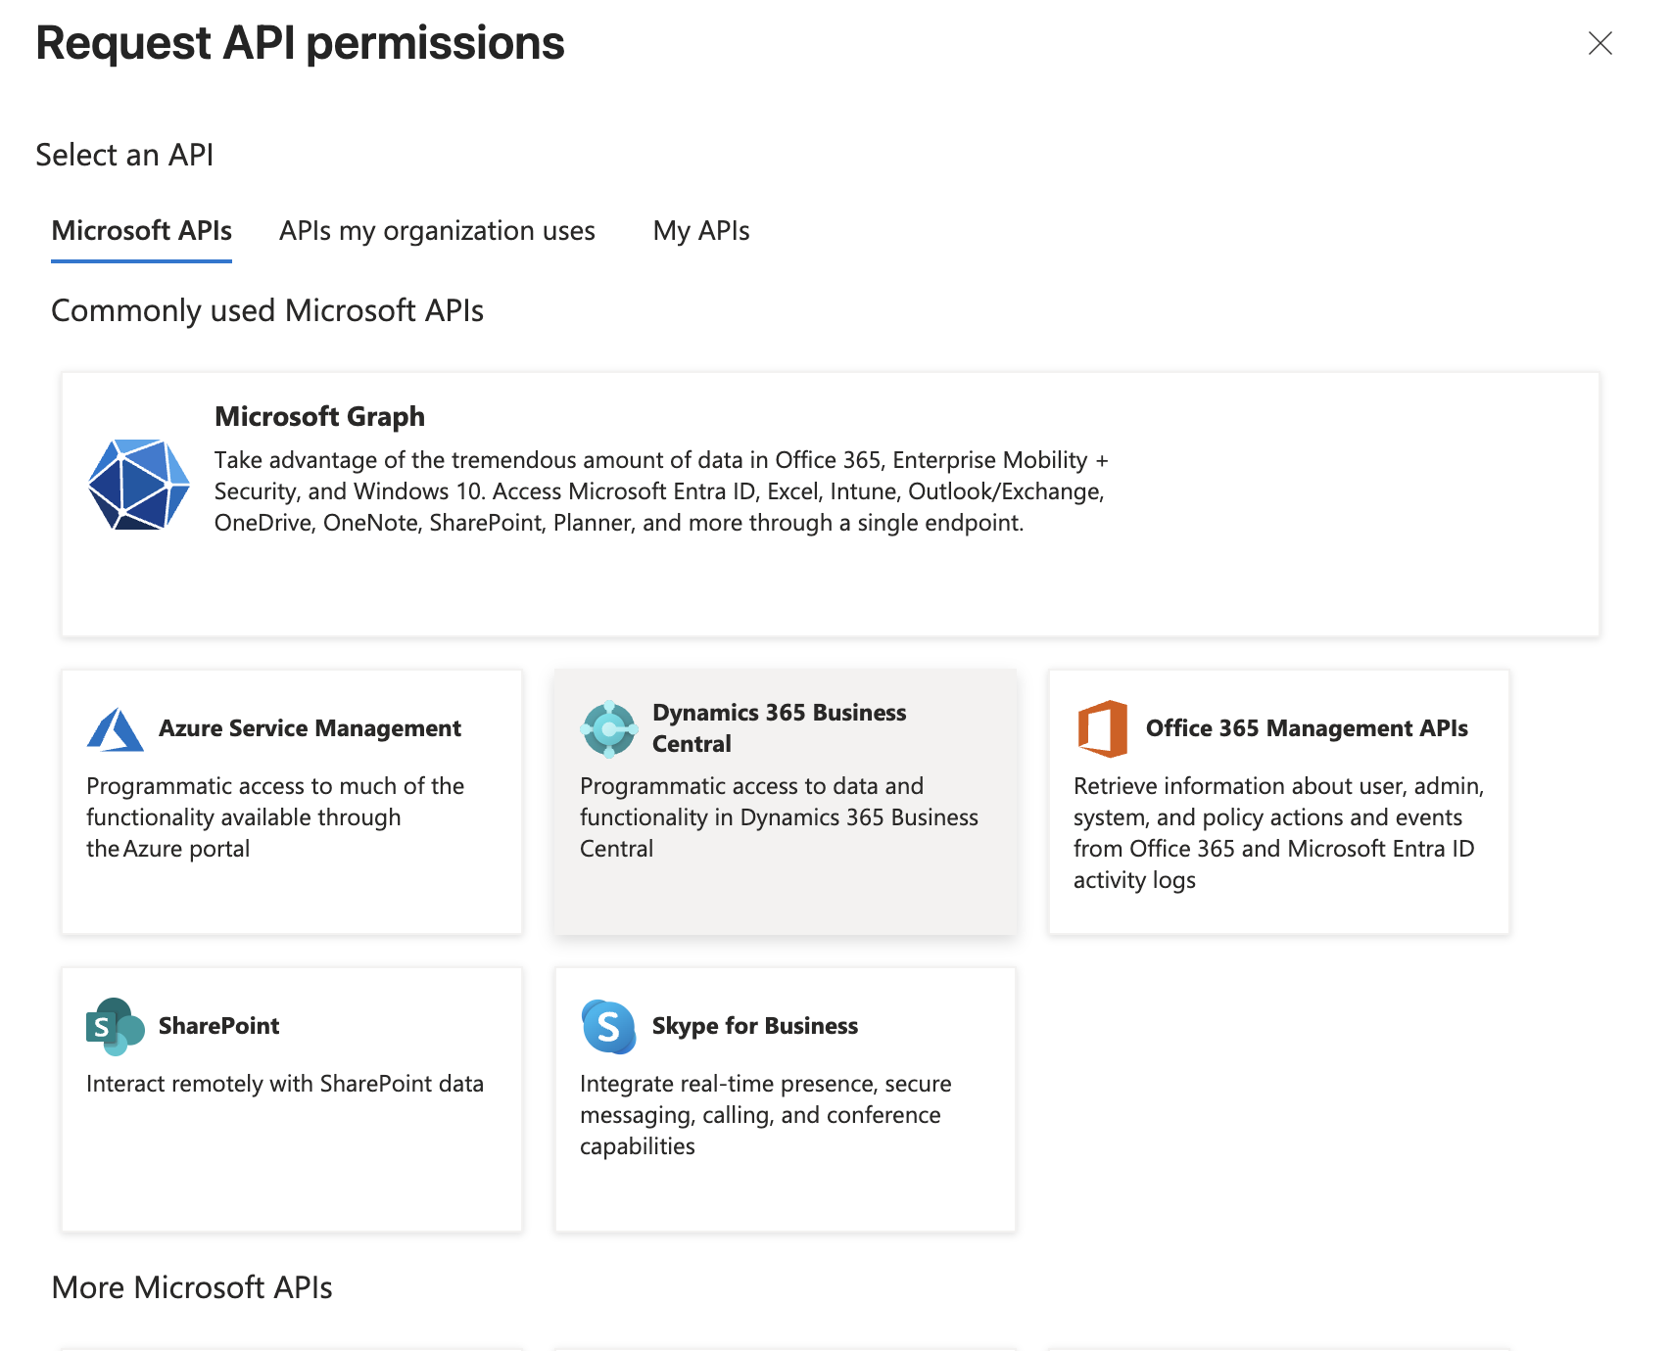Click 'Retrieve information about user, admin' description
Image resolution: width=1671 pixels, height=1351 pixels.
pyautogui.click(x=1278, y=833)
